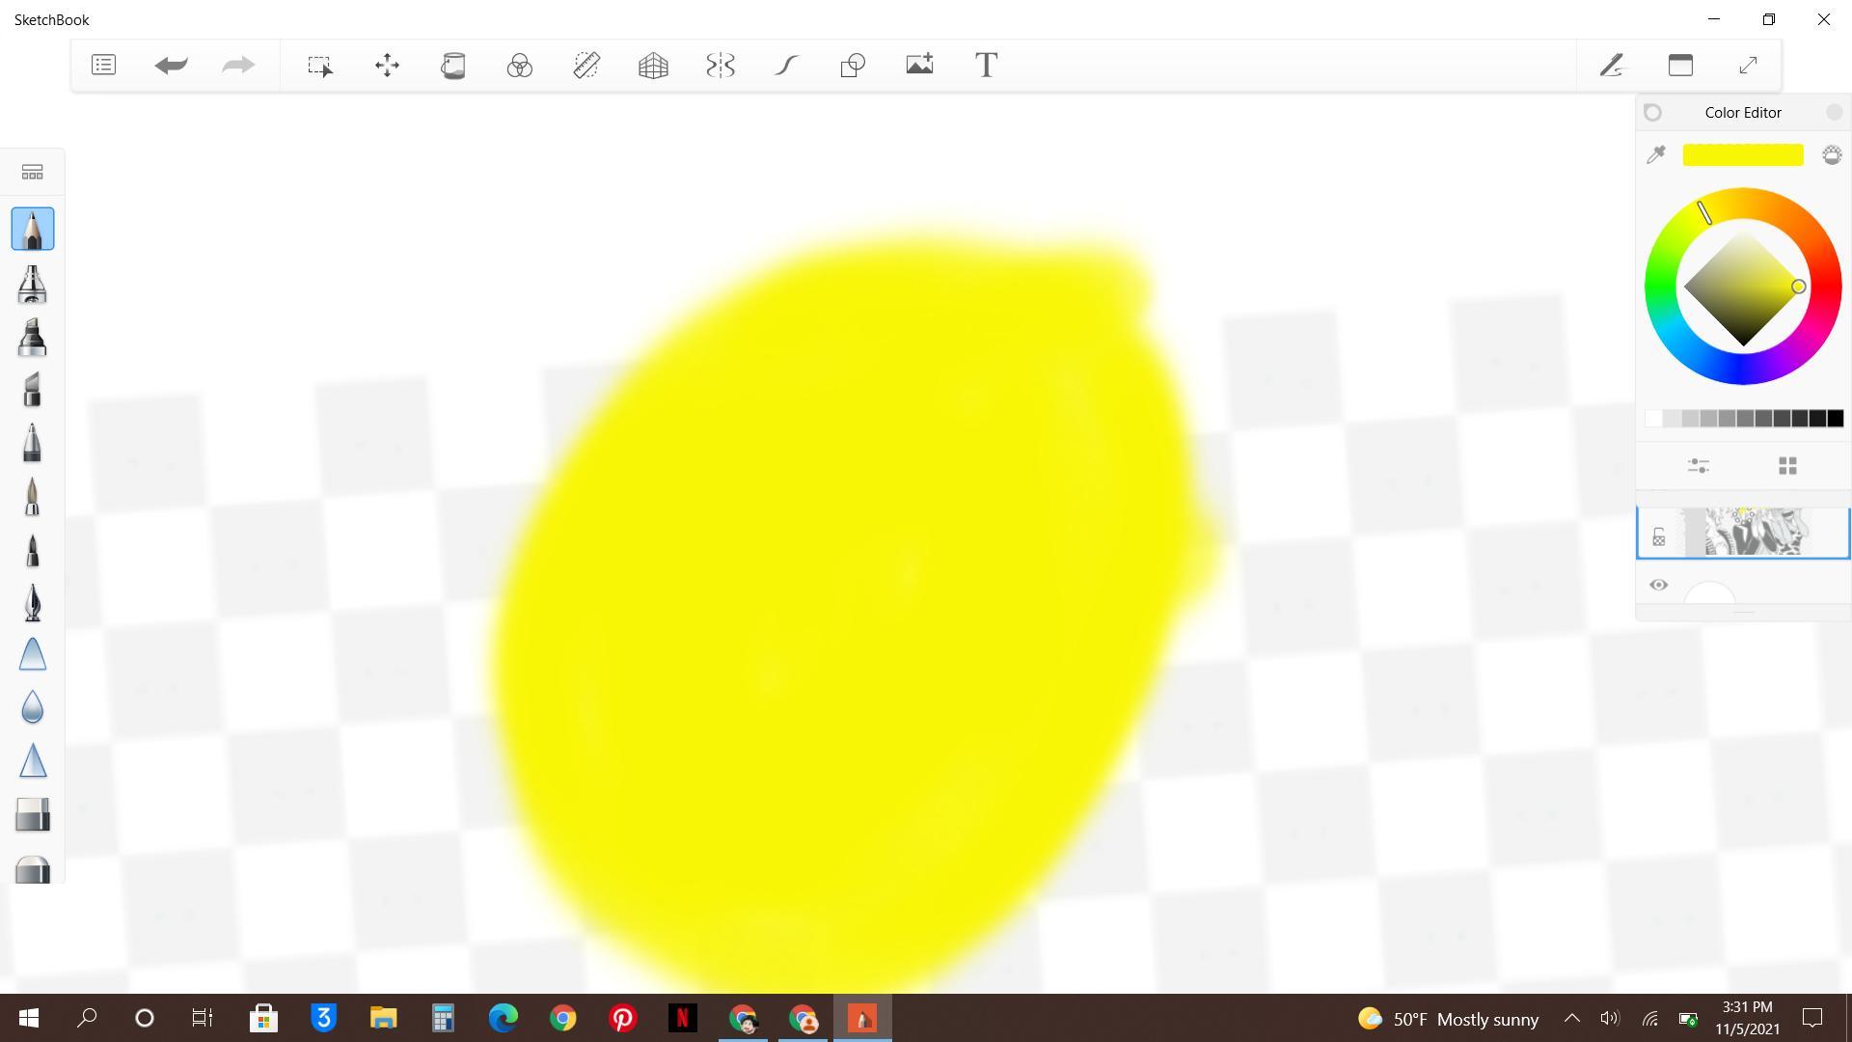This screenshot has height=1042, width=1852.
Task: Select the Pencil brush tool
Action: click(x=32, y=230)
